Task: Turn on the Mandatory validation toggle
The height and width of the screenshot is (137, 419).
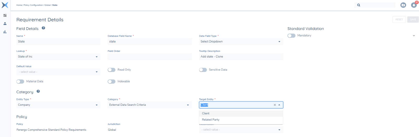Action: [291, 36]
